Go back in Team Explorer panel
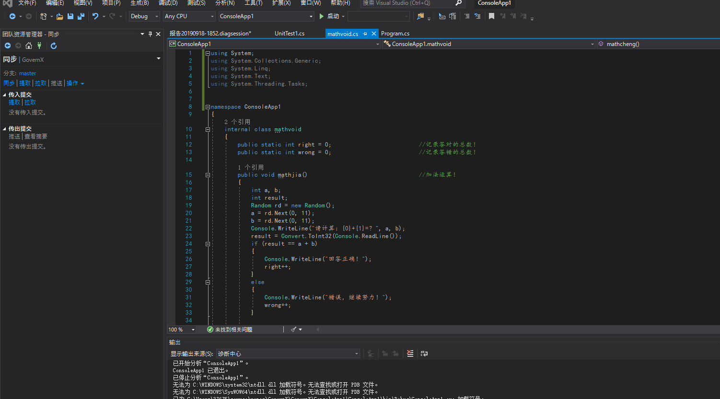720x399 pixels. 8,46
